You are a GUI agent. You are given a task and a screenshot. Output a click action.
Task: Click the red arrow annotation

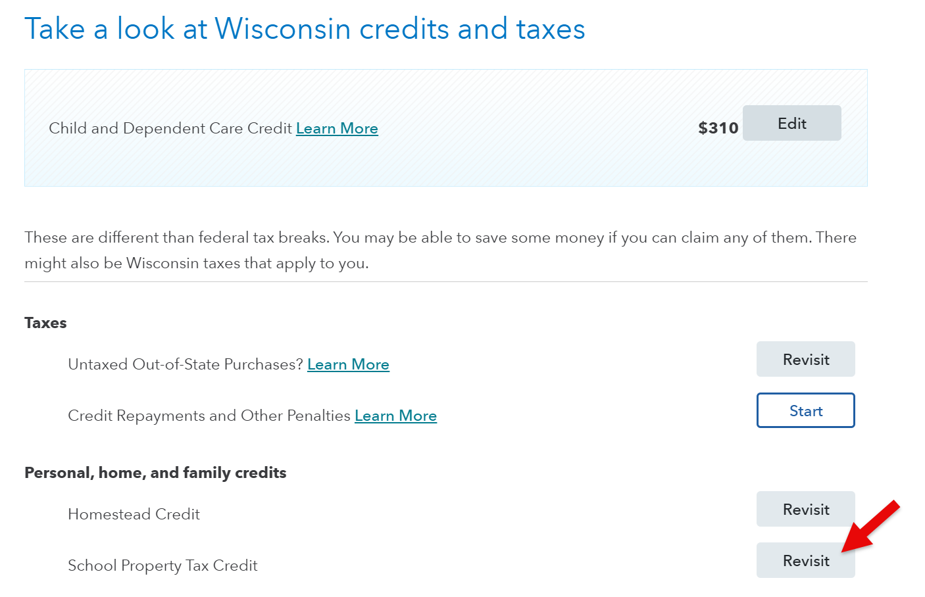tap(870, 526)
